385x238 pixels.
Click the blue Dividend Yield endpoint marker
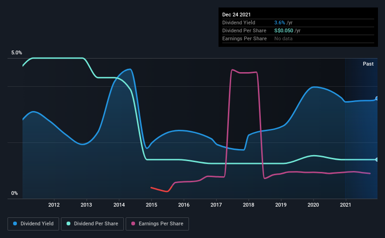(377, 98)
